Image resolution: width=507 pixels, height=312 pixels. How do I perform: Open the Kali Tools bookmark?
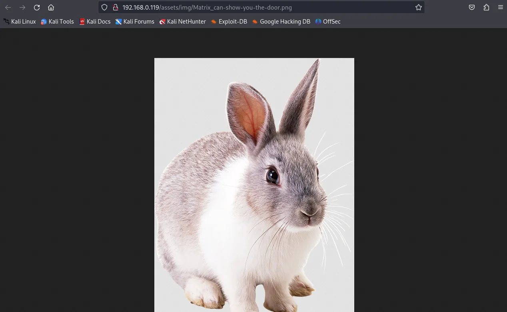(x=57, y=22)
